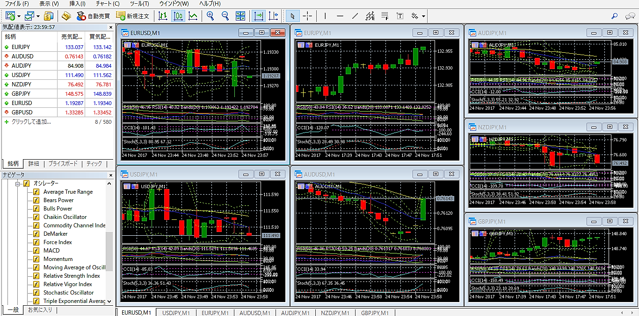The image size is (639, 316).
Task: Toggle chart auto scroll button
Action: click(258, 16)
